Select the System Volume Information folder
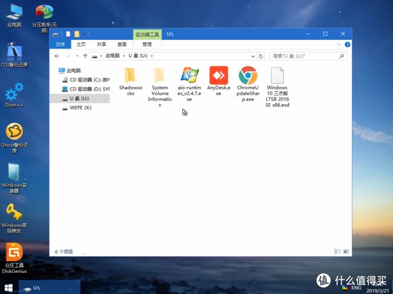 tap(159, 75)
